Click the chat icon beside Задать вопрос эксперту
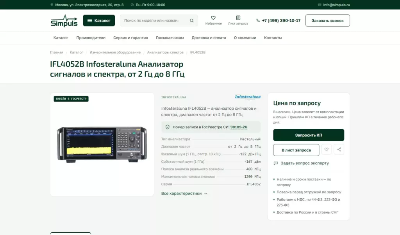Screen dimensions: 400x235 275,164
